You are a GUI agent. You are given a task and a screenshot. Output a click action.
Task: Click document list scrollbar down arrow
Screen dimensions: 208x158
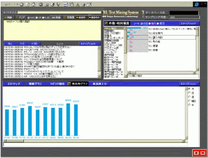[x=99, y=76]
